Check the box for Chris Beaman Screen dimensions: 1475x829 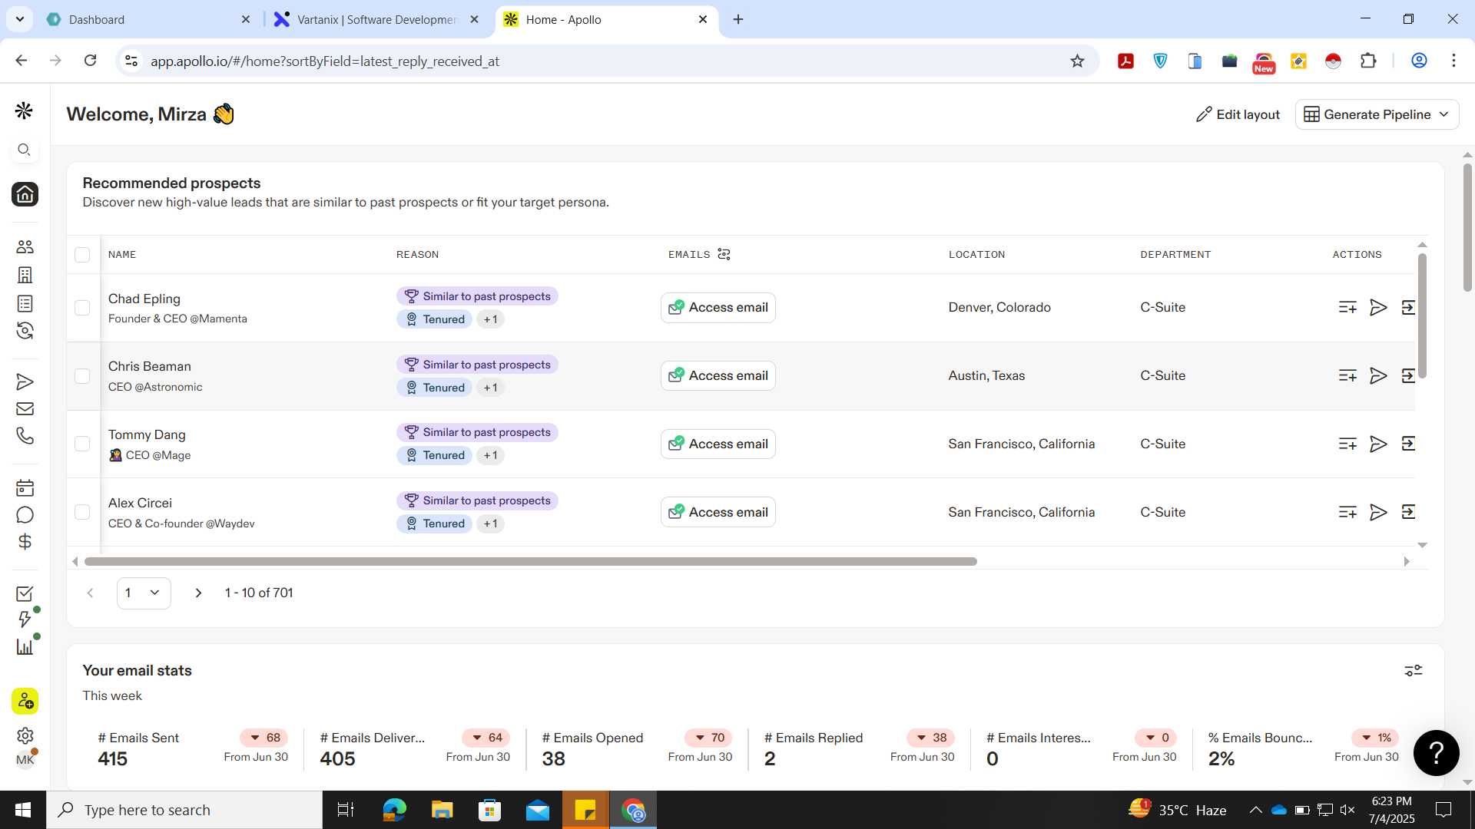[82, 376]
